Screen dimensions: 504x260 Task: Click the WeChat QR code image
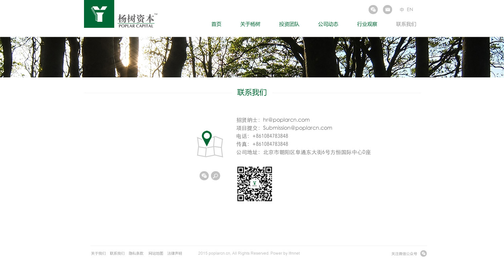tap(255, 184)
